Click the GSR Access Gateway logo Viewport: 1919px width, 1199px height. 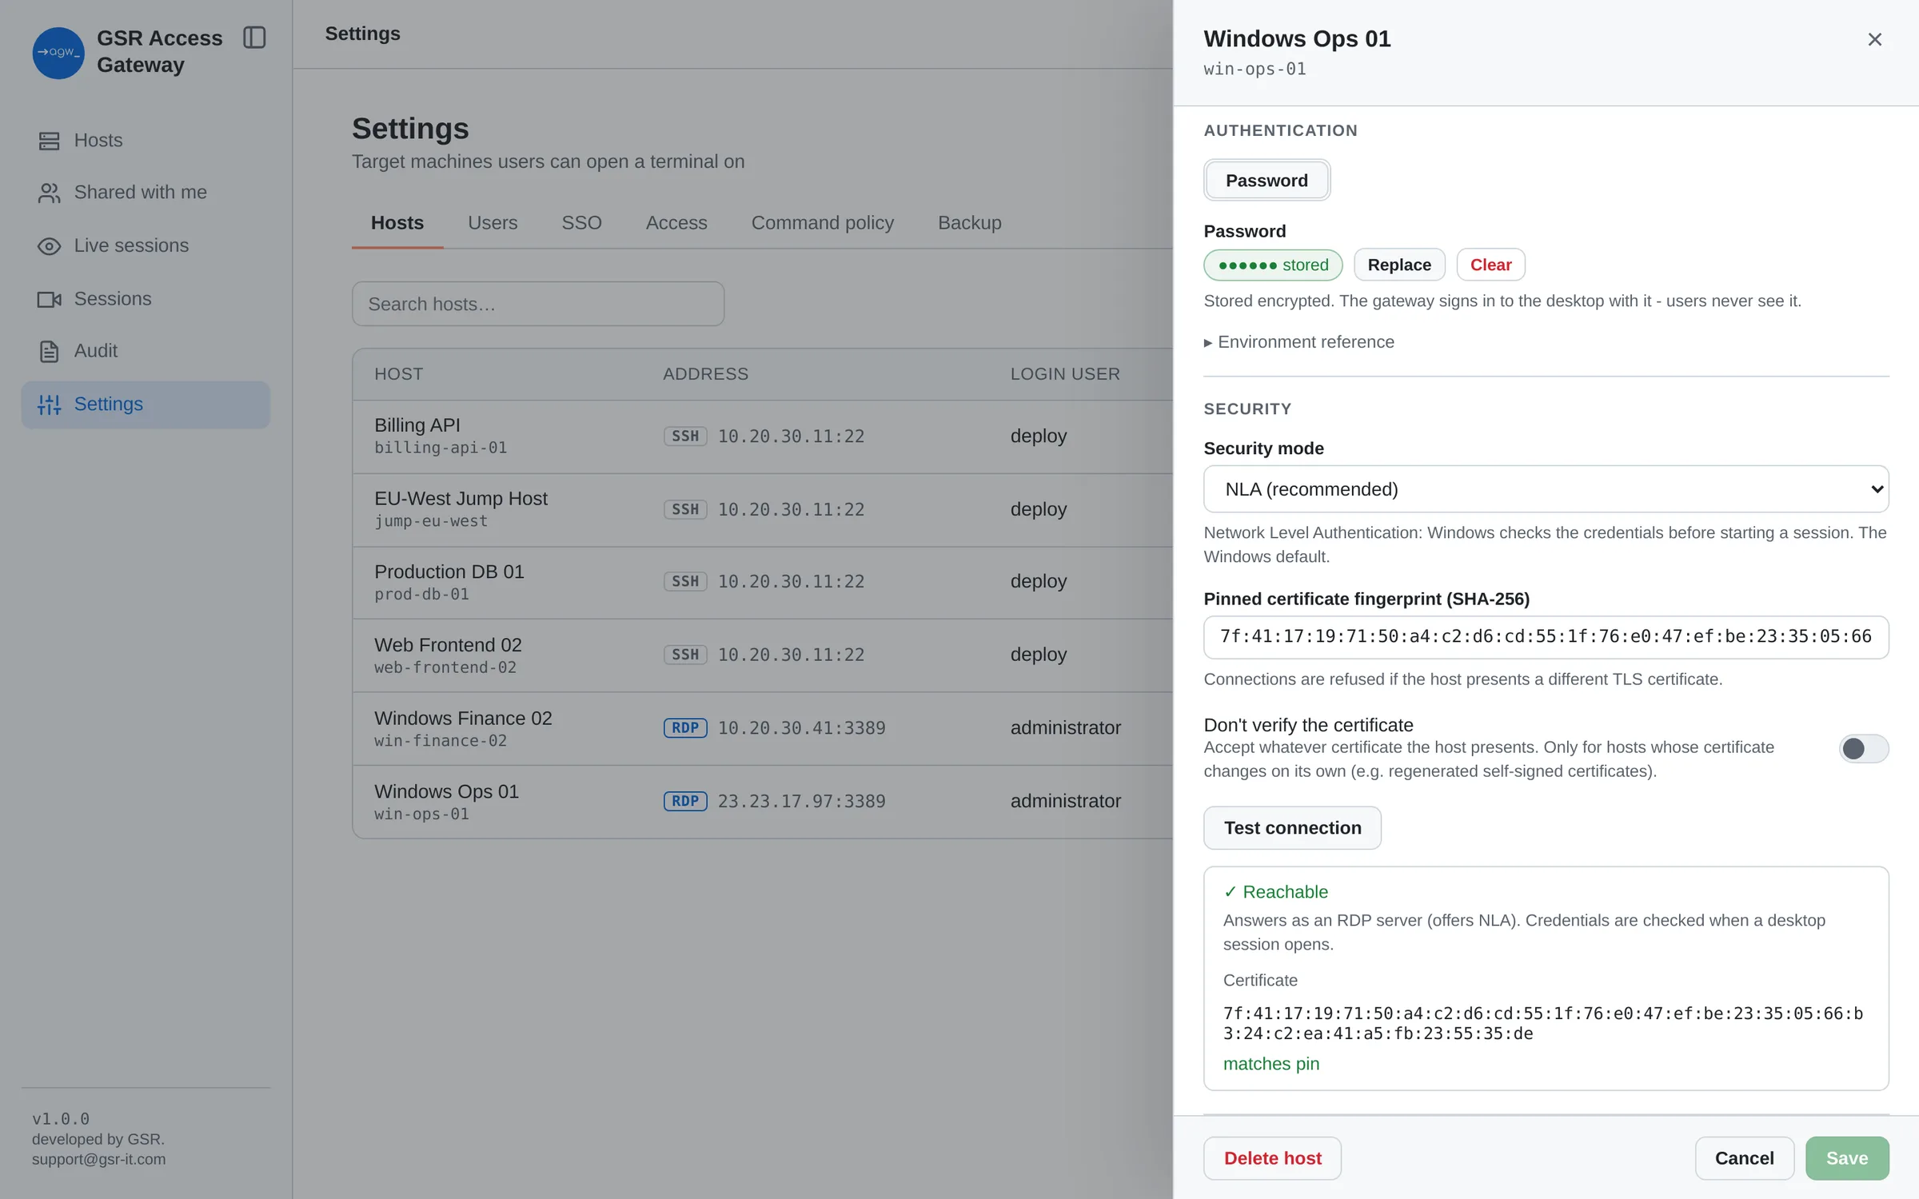(58, 53)
